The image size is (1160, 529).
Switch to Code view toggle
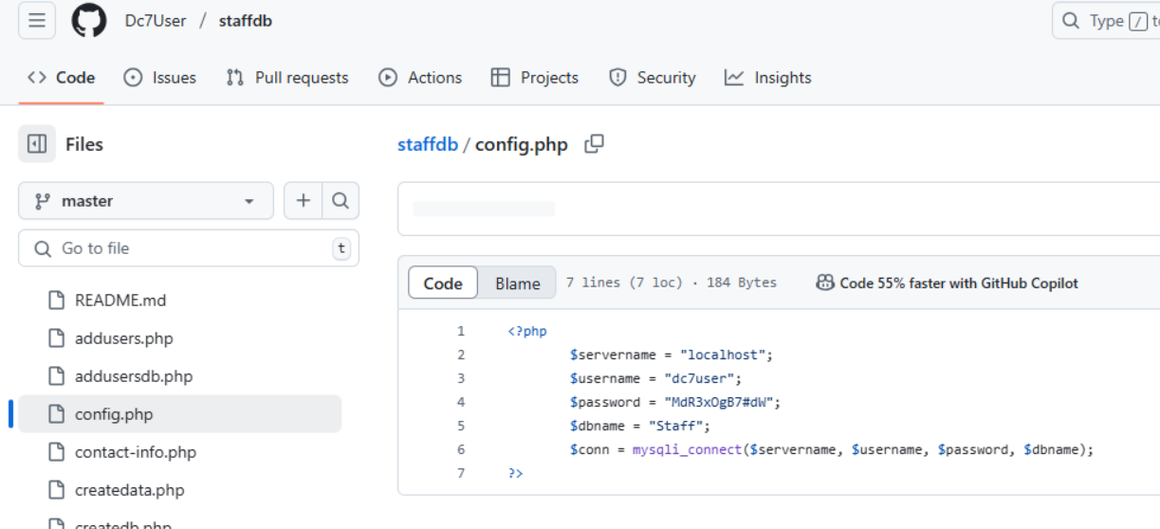443,283
